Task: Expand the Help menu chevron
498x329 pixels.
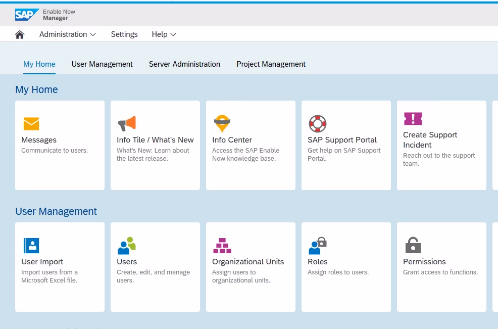Action: coord(173,35)
